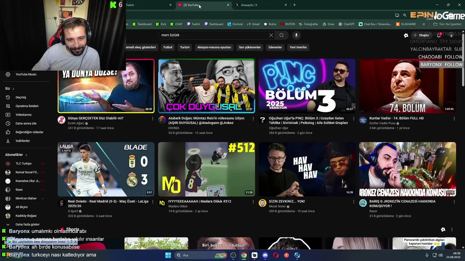This screenshot has height=261, width=465.
Task: Open Geçmiş history in the sidebar
Action: coord(21,97)
